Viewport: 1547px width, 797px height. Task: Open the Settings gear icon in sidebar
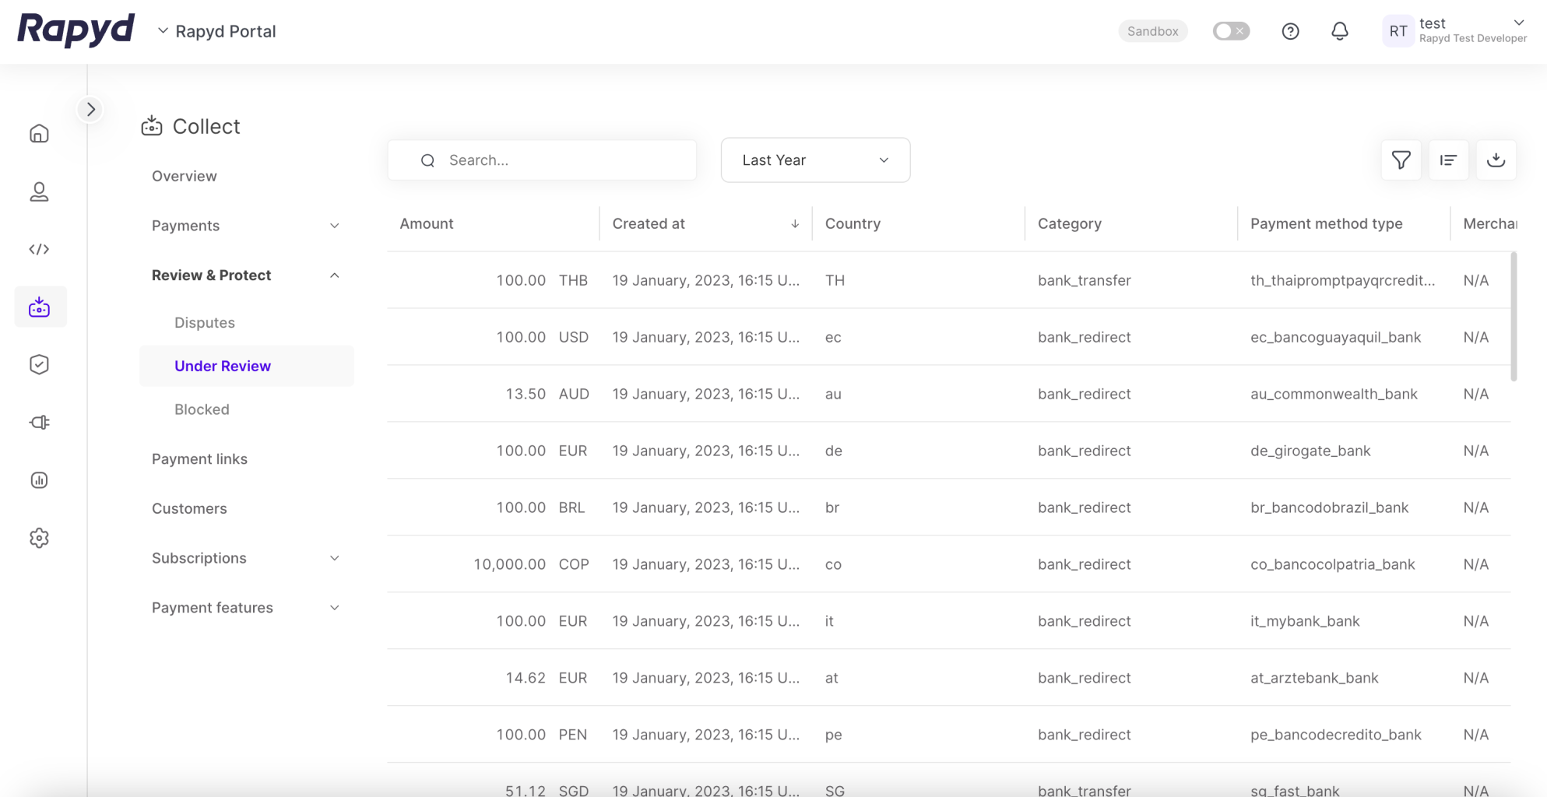click(39, 538)
